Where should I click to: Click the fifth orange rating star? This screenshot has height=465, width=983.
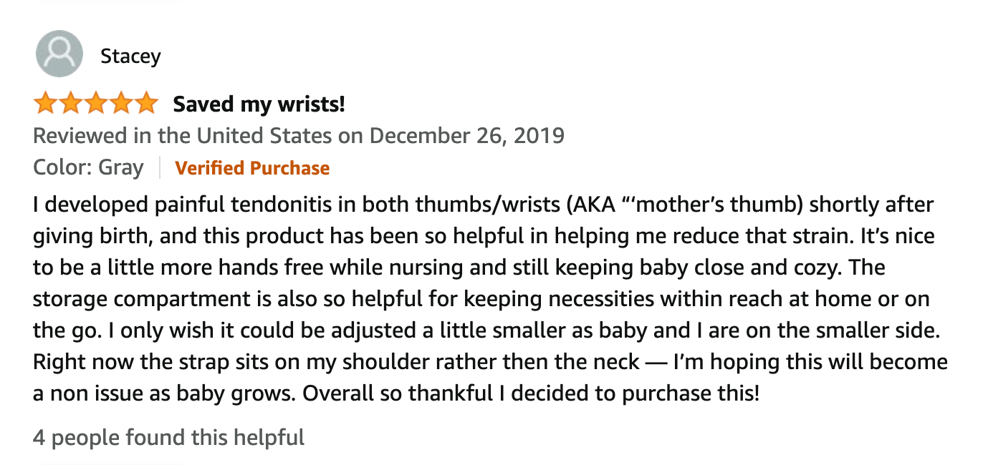point(145,104)
